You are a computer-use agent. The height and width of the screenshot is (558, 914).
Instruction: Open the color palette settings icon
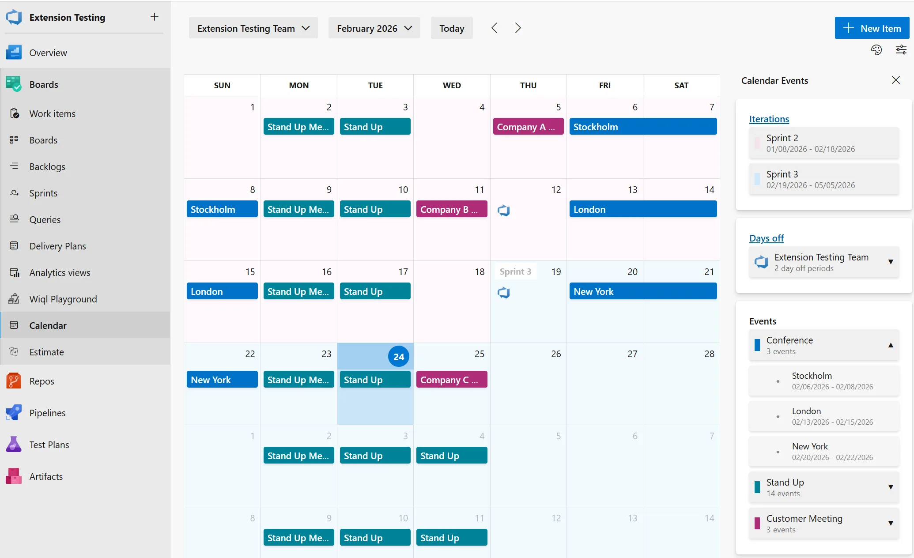876,49
